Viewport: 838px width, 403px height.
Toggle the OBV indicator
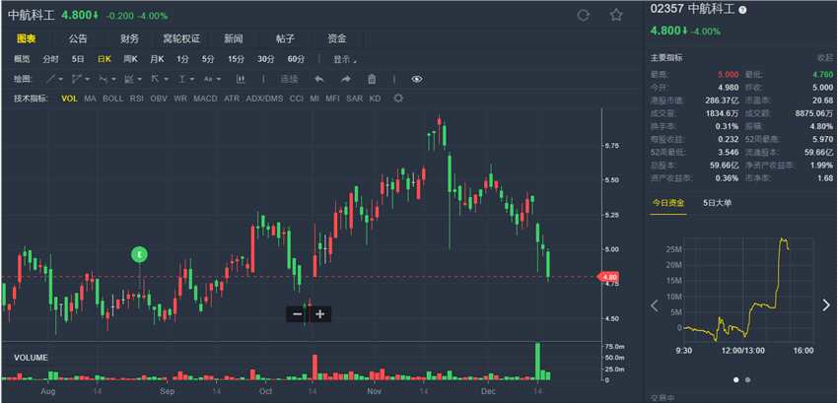tap(159, 99)
